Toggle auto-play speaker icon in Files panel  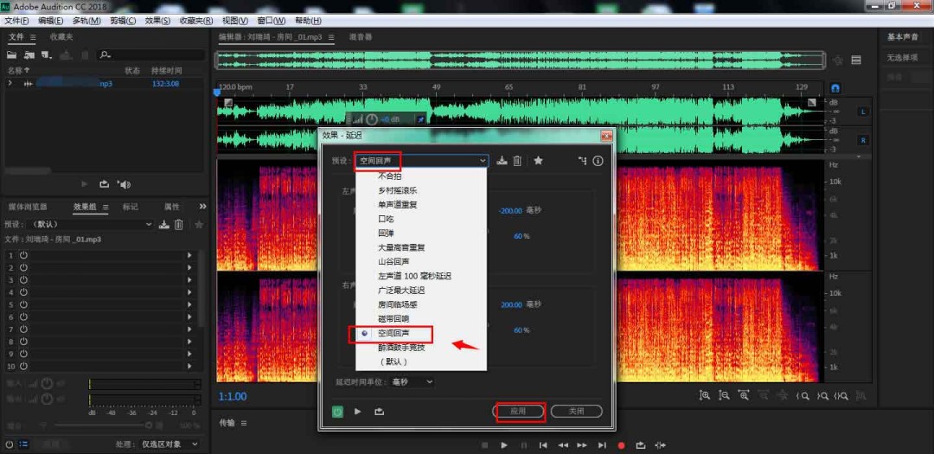tap(125, 184)
